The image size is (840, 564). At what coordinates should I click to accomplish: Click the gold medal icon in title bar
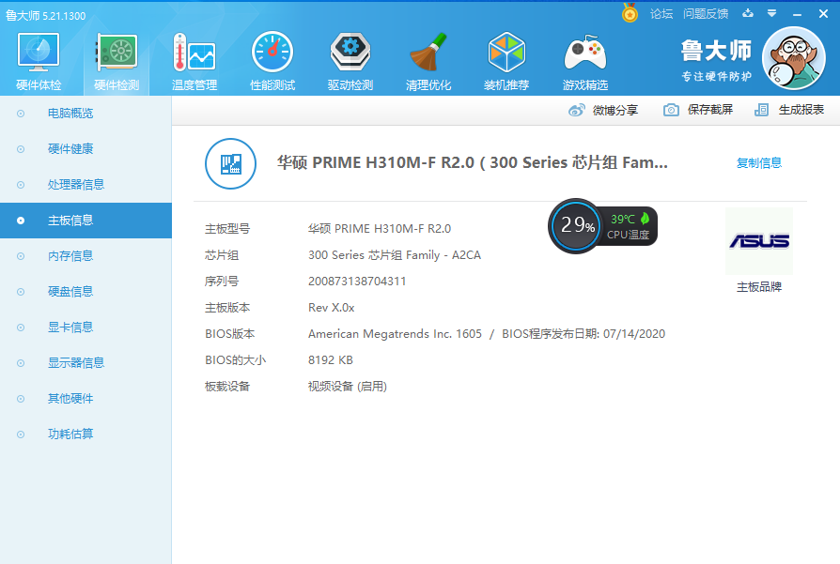click(x=630, y=13)
